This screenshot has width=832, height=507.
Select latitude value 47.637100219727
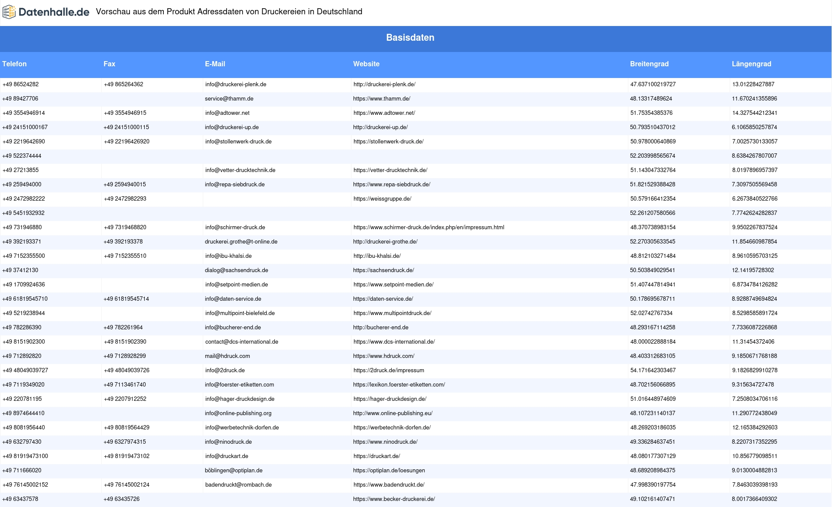pos(653,84)
